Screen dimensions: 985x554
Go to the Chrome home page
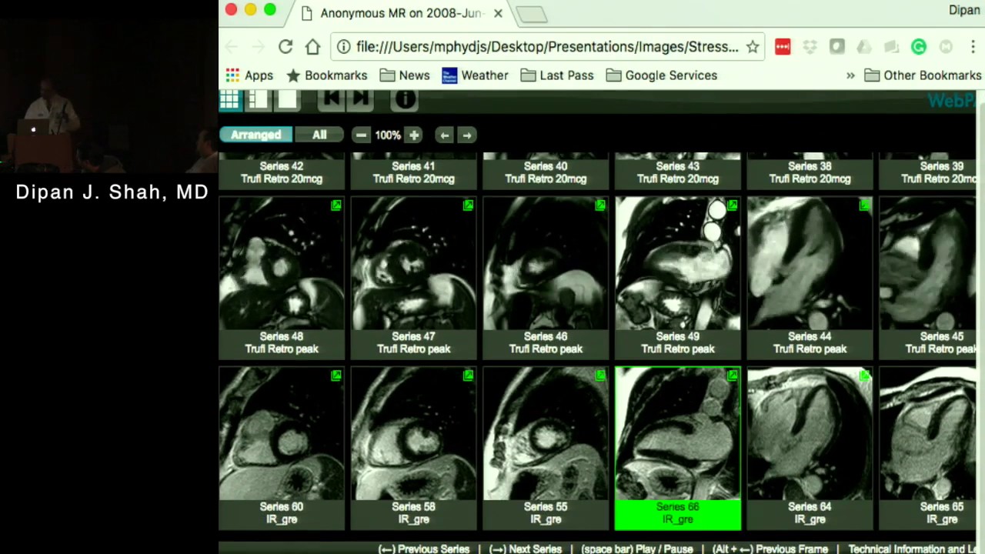click(x=312, y=47)
